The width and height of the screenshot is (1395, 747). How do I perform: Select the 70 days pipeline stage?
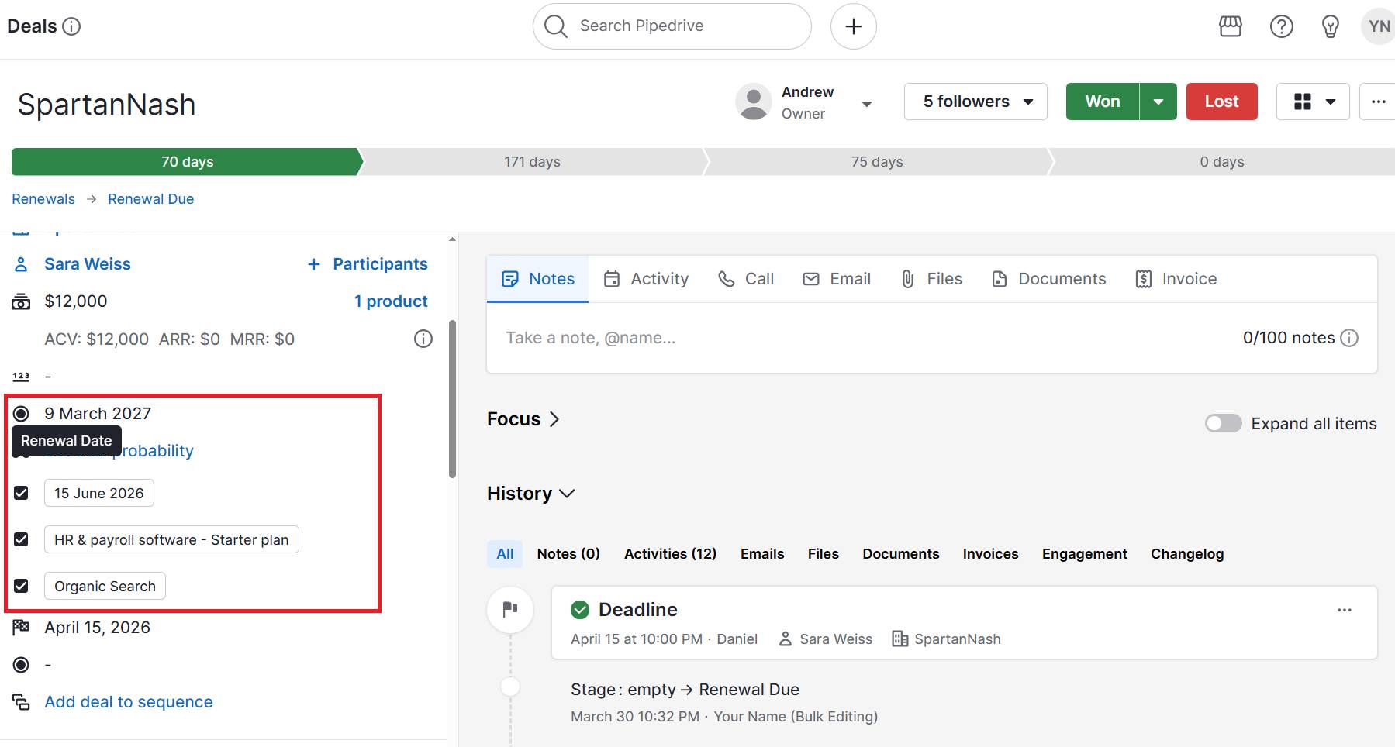click(x=187, y=162)
